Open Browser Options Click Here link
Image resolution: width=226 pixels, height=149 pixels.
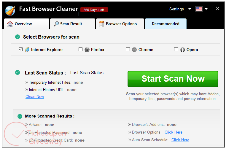(x=174, y=132)
